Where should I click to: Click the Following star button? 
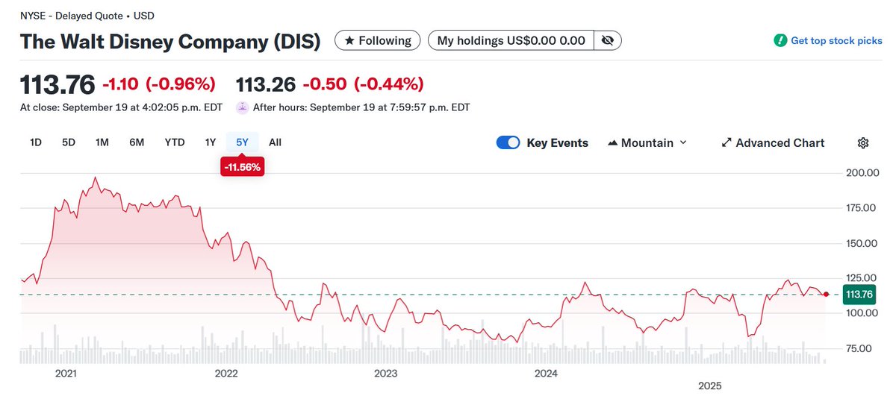(378, 40)
